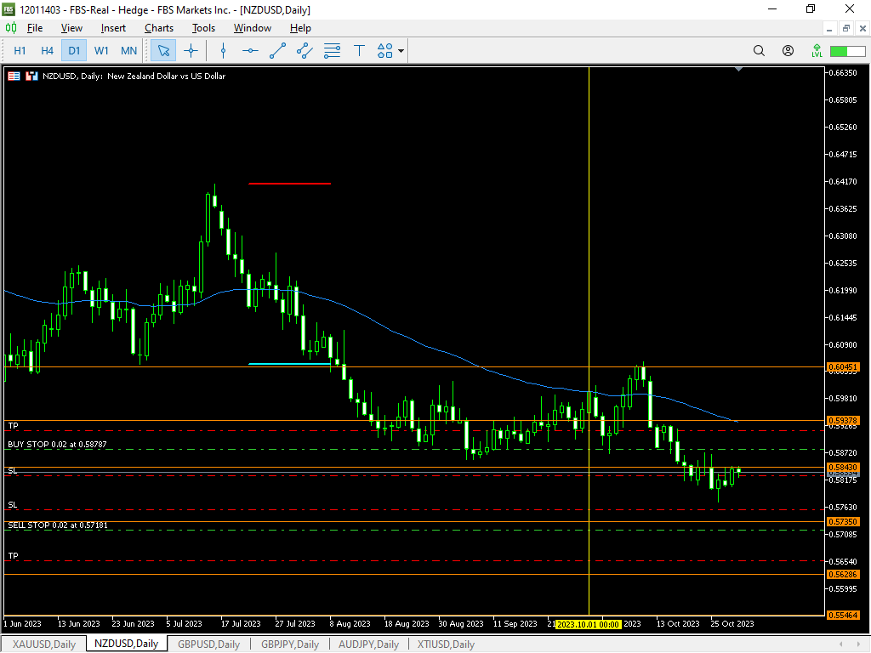Screen dimensions: 871x653
Task: Click the depth of market icon on chart
Action: pos(31,76)
